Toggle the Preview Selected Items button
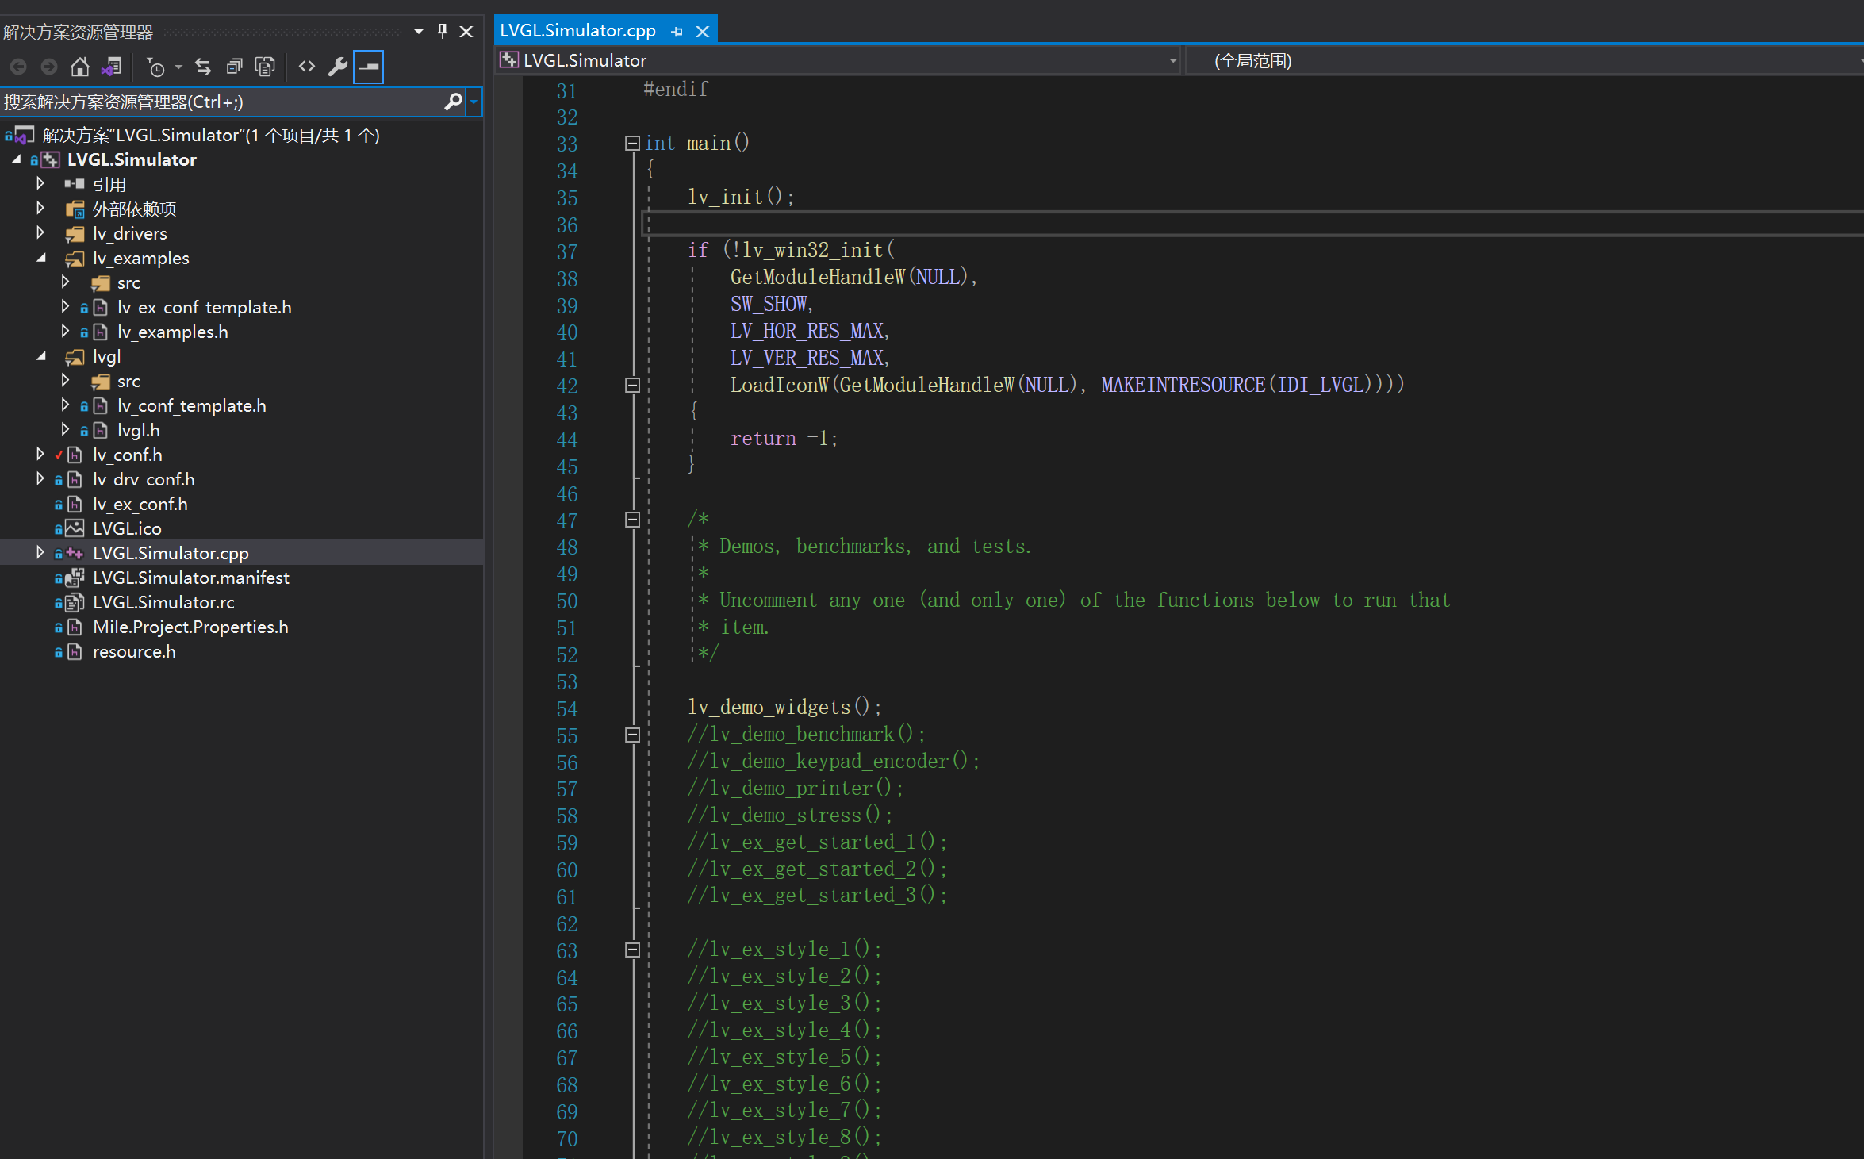This screenshot has width=1864, height=1159. point(369,67)
